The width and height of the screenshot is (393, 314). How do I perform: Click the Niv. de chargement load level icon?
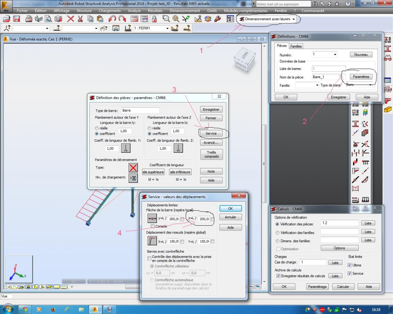coord(133,178)
